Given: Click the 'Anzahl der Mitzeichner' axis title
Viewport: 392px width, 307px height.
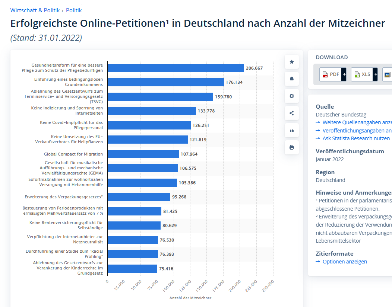Looking at the screenshot, I should pos(190,298).
